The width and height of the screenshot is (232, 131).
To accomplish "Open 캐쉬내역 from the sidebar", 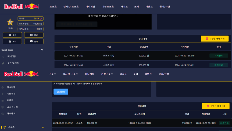I will [x=11, y=114].
